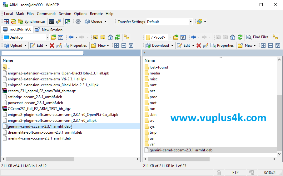This screenshot has width=283, height=176.
Task: Expand the Queue dropdown arrow
Action: click(105, 21)
